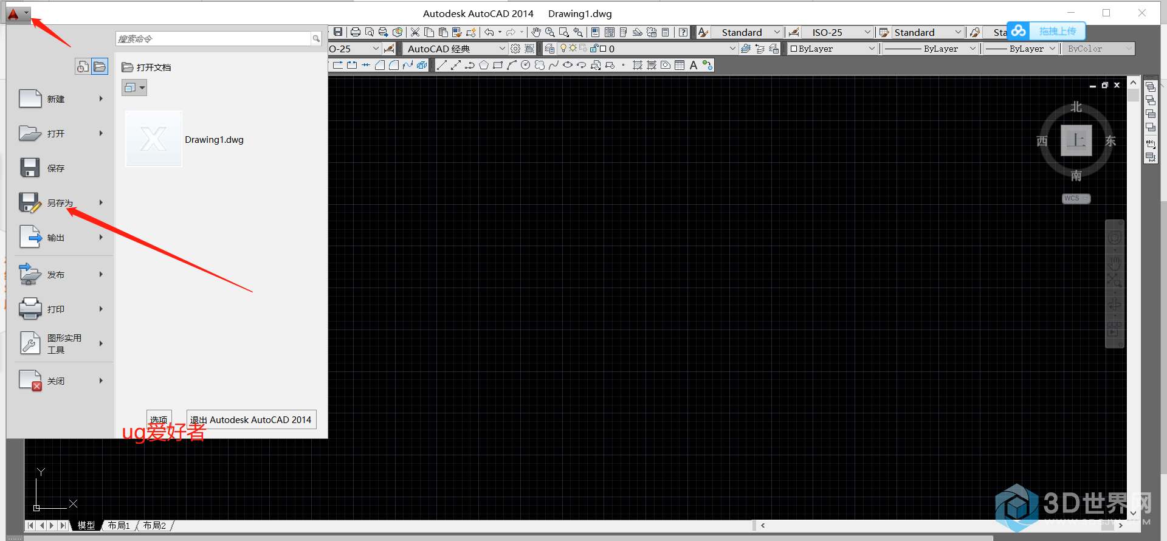
Task: Click the help question mark icon
Action: [x=683, y=32]
